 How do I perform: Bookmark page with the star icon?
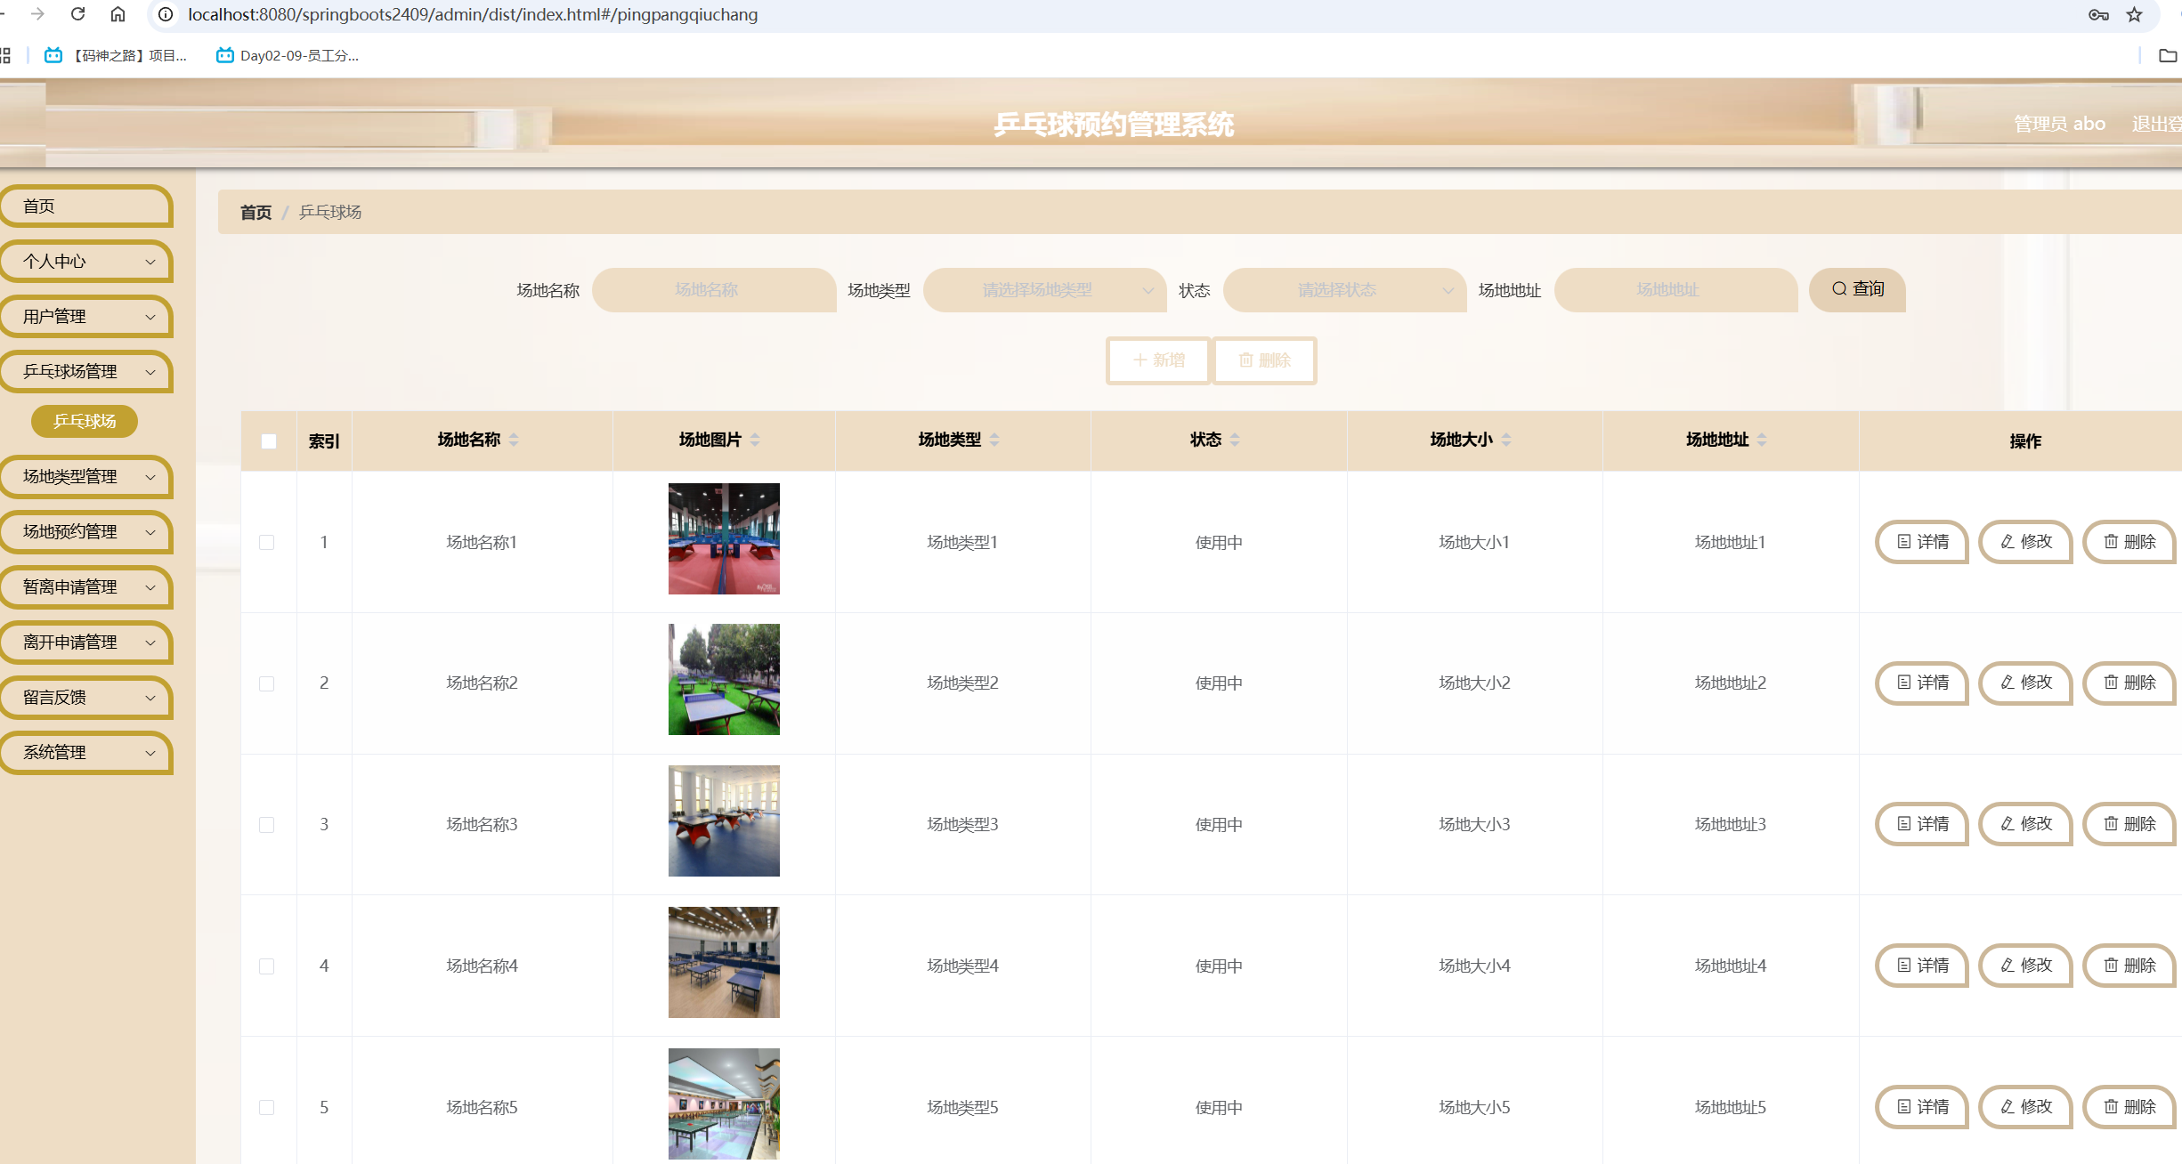(x=2134, y=14)
